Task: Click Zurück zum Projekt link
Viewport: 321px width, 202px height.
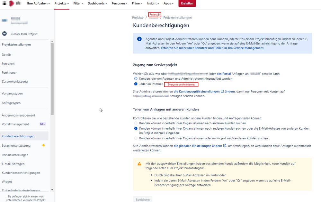Action: click(24, 34)
